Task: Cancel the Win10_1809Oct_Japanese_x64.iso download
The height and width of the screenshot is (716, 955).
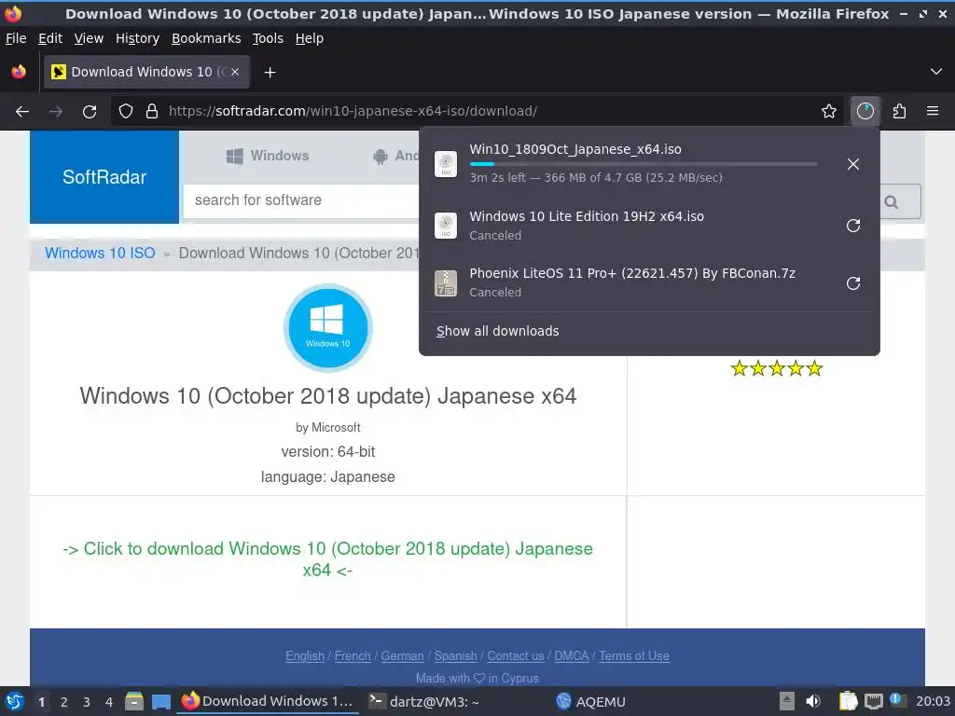Action: [852, 164]
